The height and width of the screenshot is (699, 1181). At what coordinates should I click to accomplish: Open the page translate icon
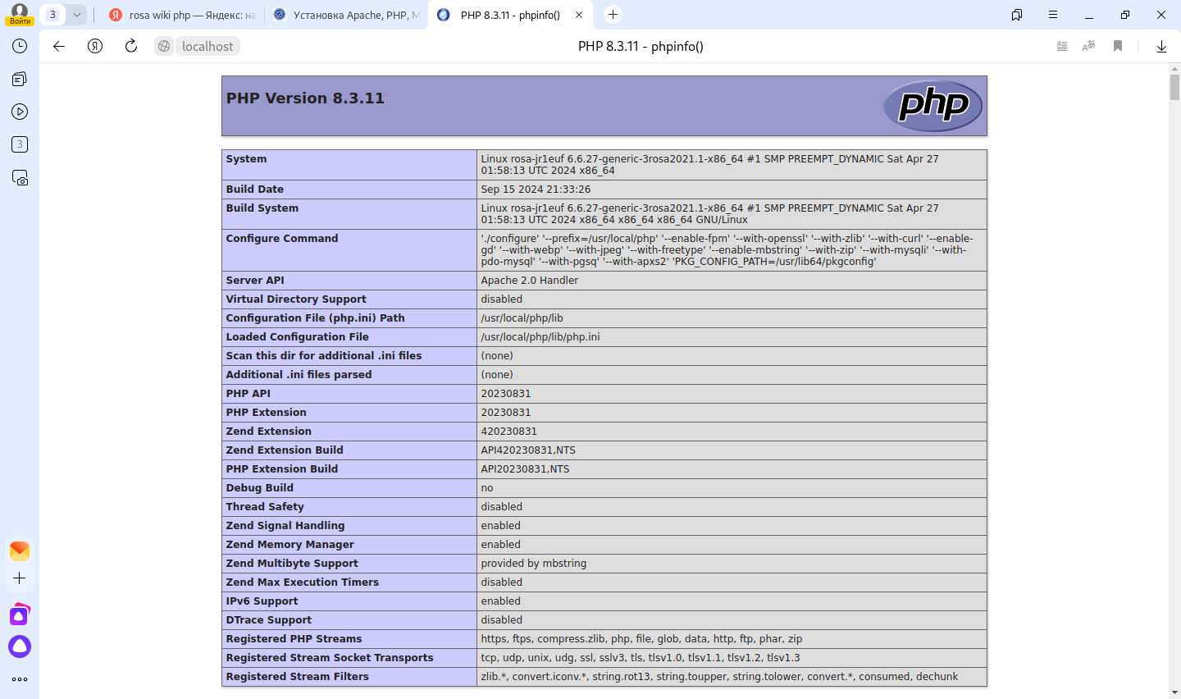click(x=1089, y=47)
